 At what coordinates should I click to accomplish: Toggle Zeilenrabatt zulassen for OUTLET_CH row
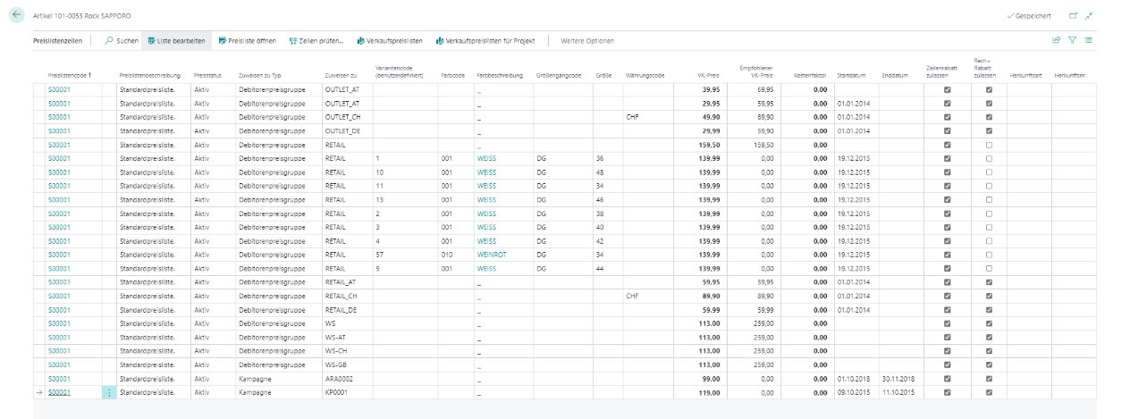pos(947,117)
